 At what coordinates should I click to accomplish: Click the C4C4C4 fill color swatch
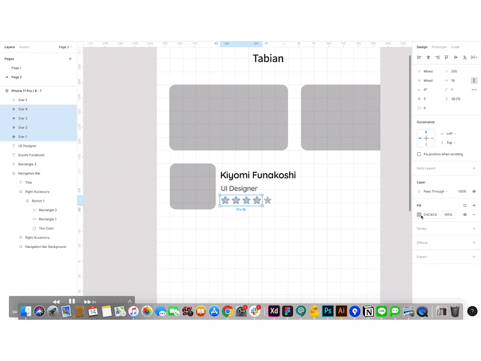tap(419, 215)
